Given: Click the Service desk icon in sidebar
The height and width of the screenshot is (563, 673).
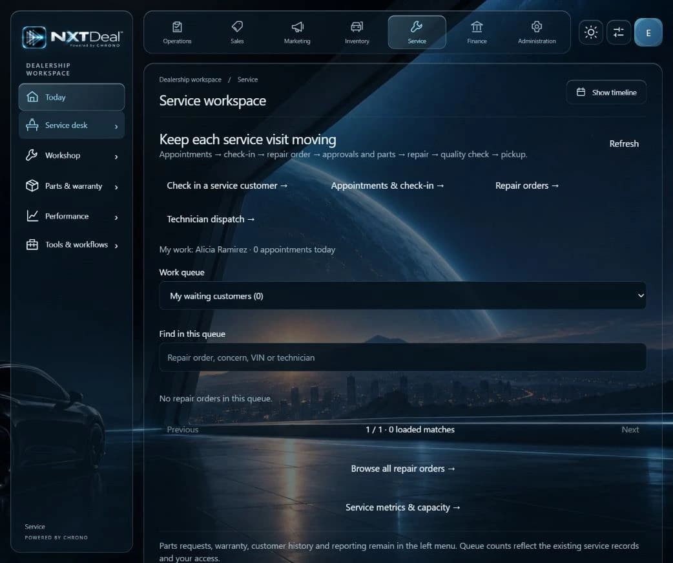Looking at the screenshot, I should (x=32, y=125).
